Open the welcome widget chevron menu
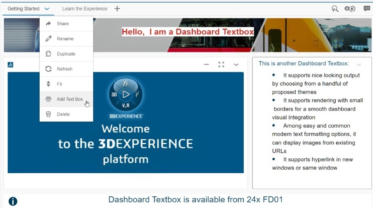This screenshot has height=208, width=373. 236,65
